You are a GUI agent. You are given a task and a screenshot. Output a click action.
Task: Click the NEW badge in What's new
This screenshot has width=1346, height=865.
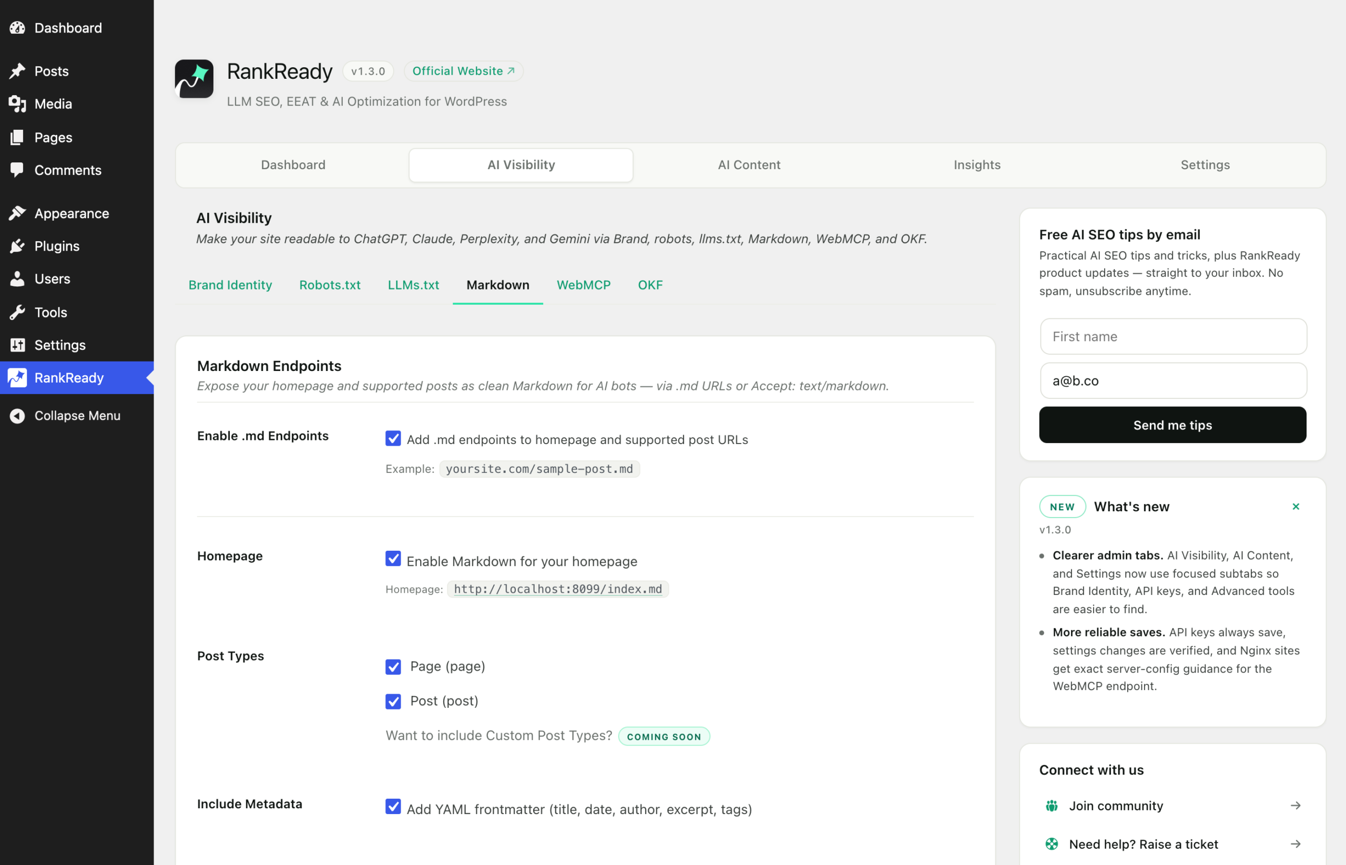click(1062, 507)
